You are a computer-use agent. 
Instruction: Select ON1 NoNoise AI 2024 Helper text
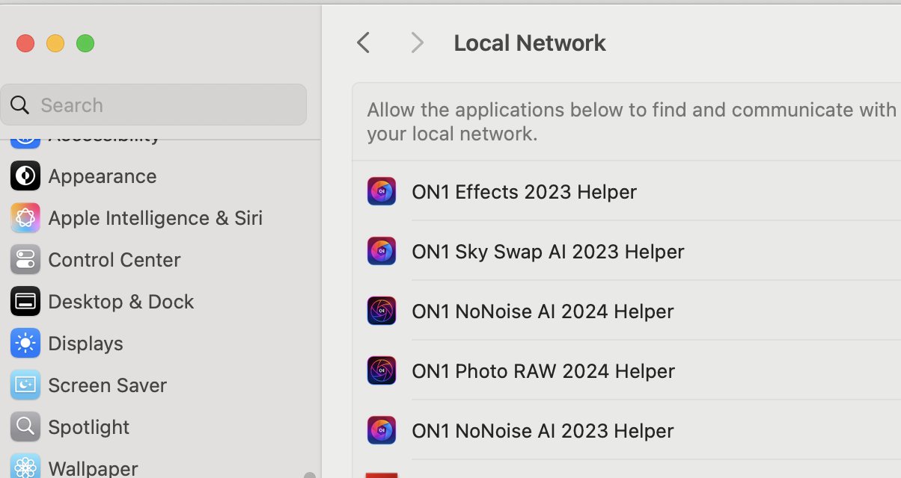tap(543, 311)
